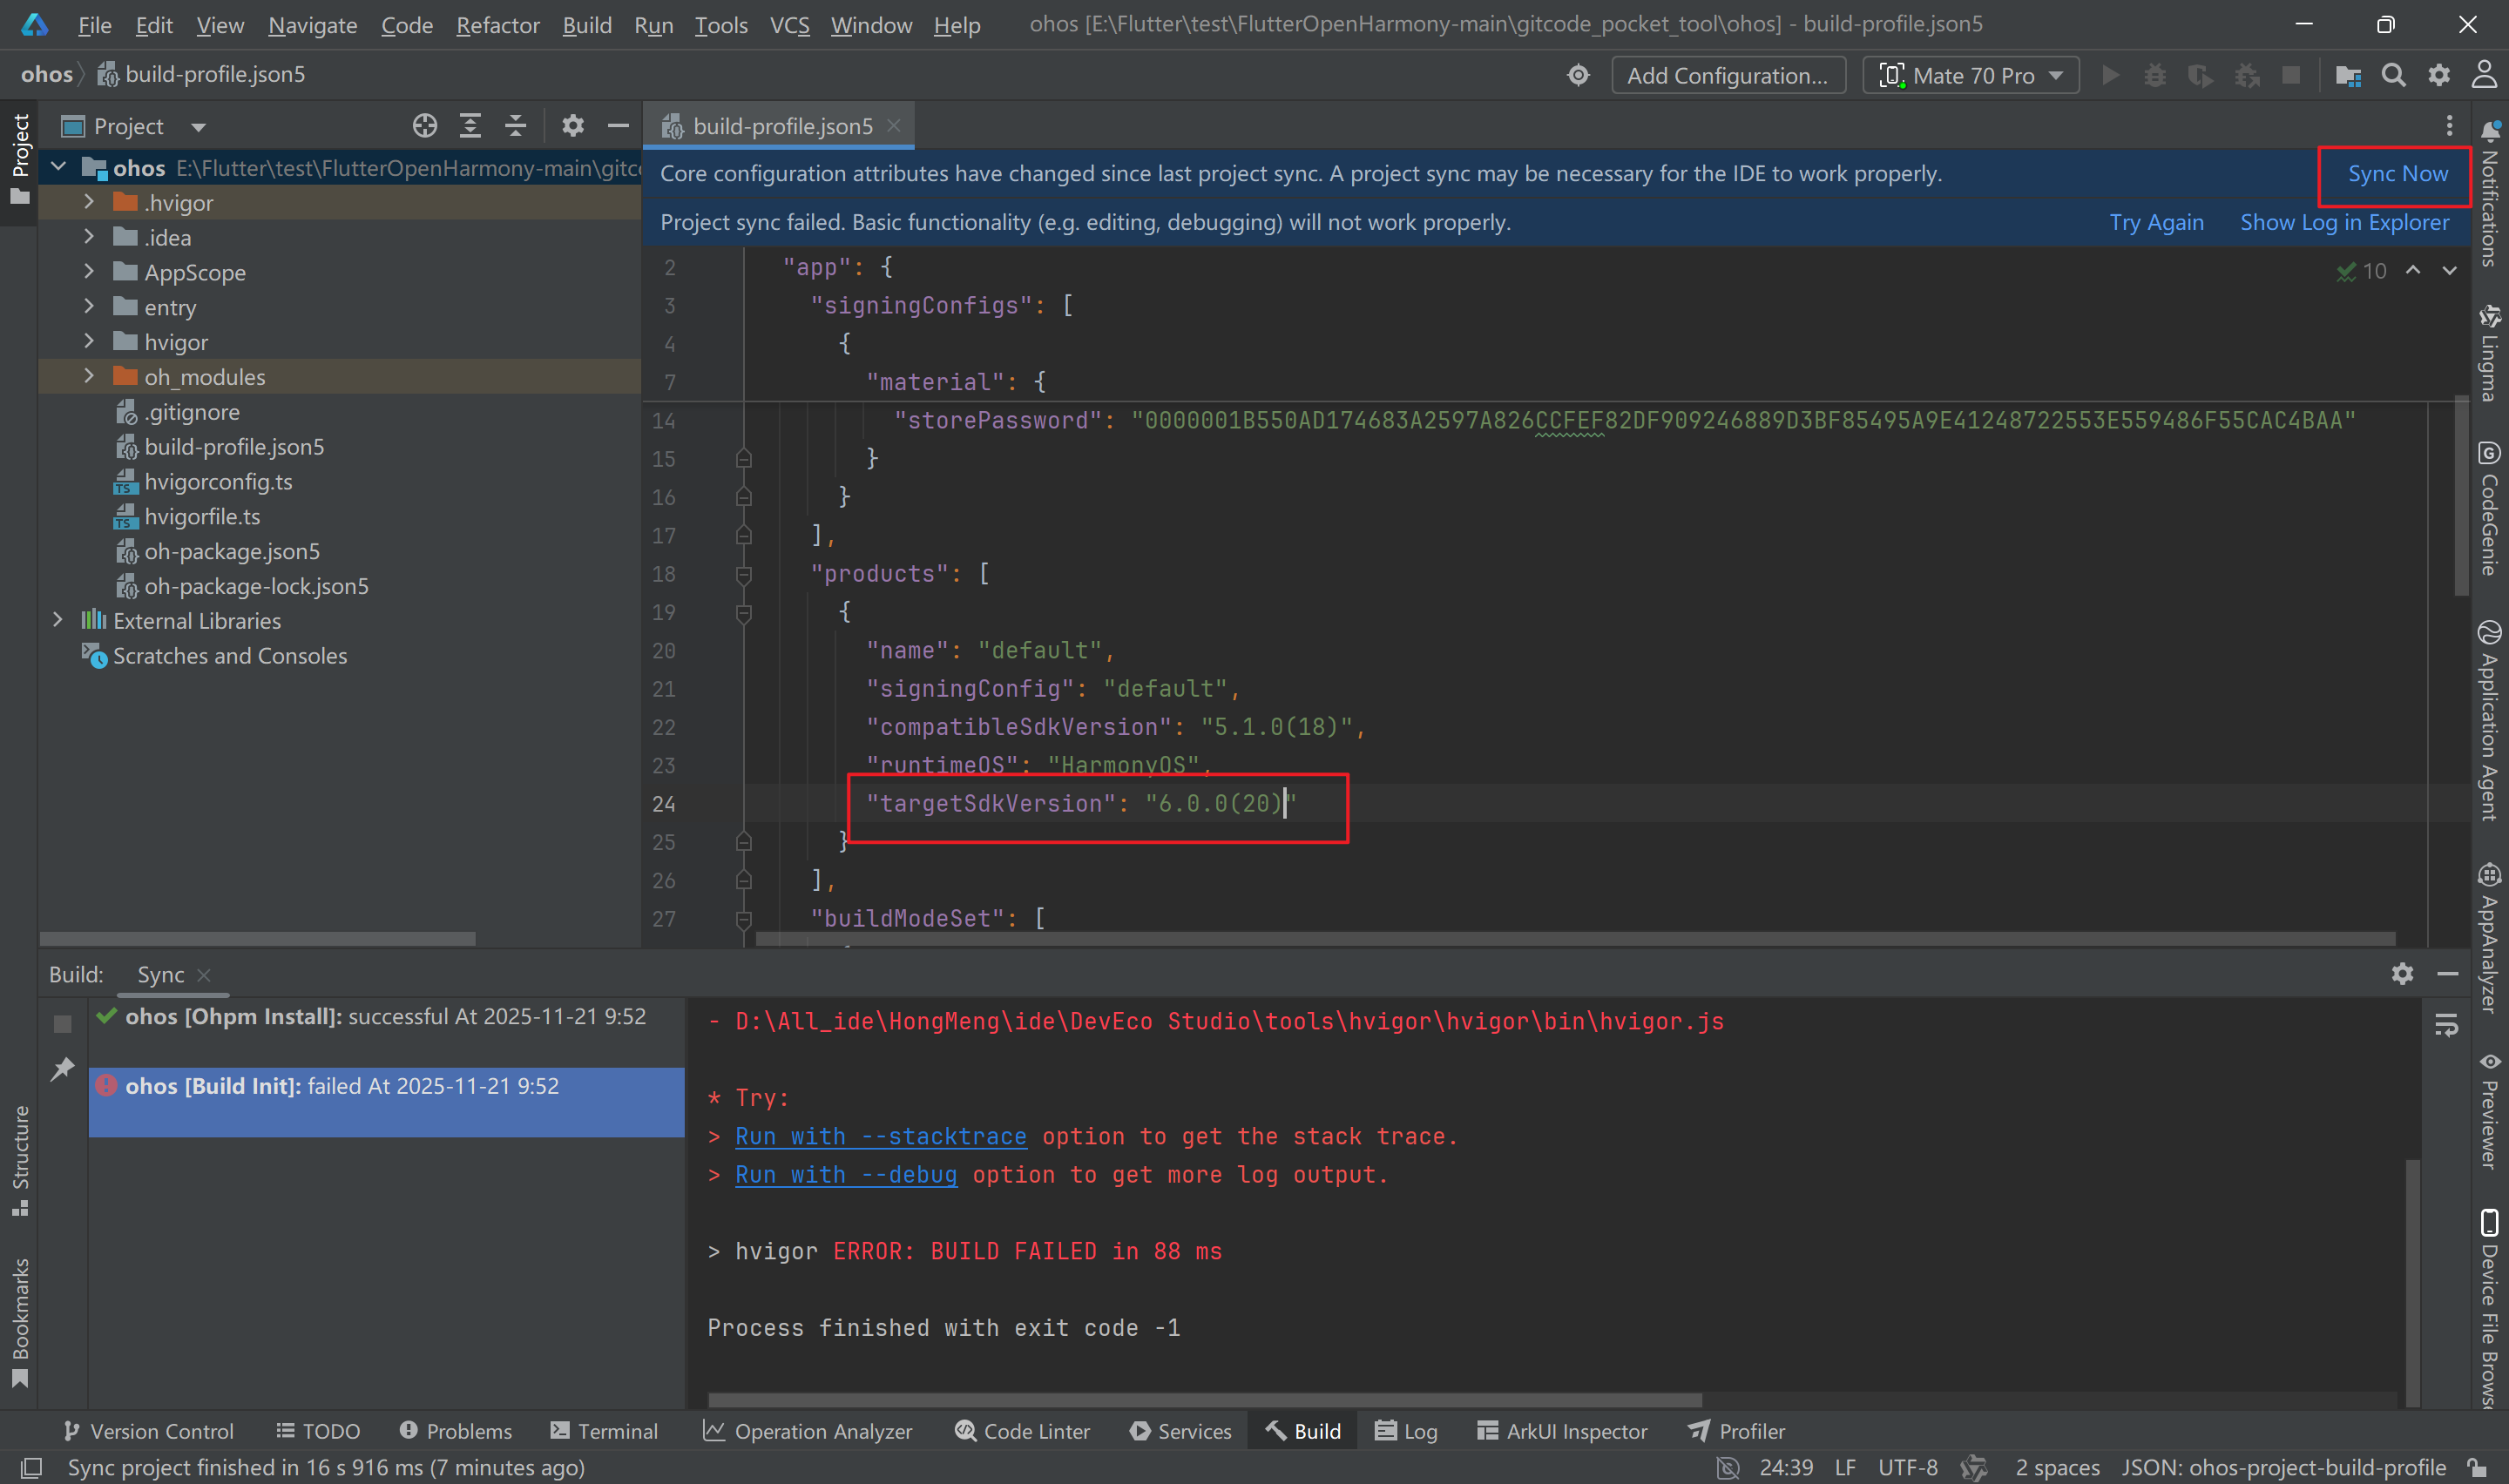
Task: Expand the entry folder in tree
Action: tap(89, 307)
